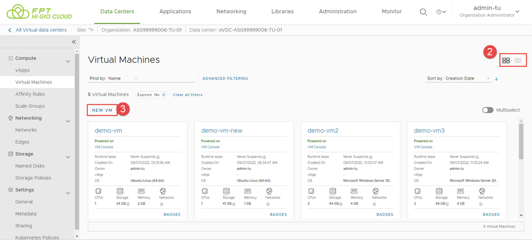The image size is (532, 240).
Task: Select Named Disks in sidebar
Action: click(30, 166)
